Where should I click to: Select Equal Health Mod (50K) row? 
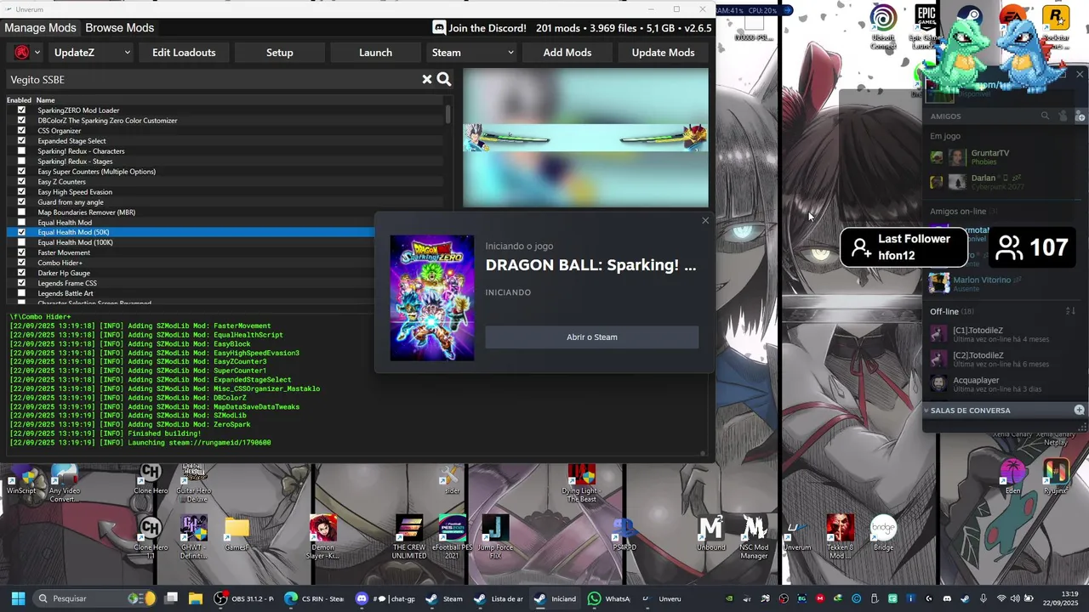point(191,232)
